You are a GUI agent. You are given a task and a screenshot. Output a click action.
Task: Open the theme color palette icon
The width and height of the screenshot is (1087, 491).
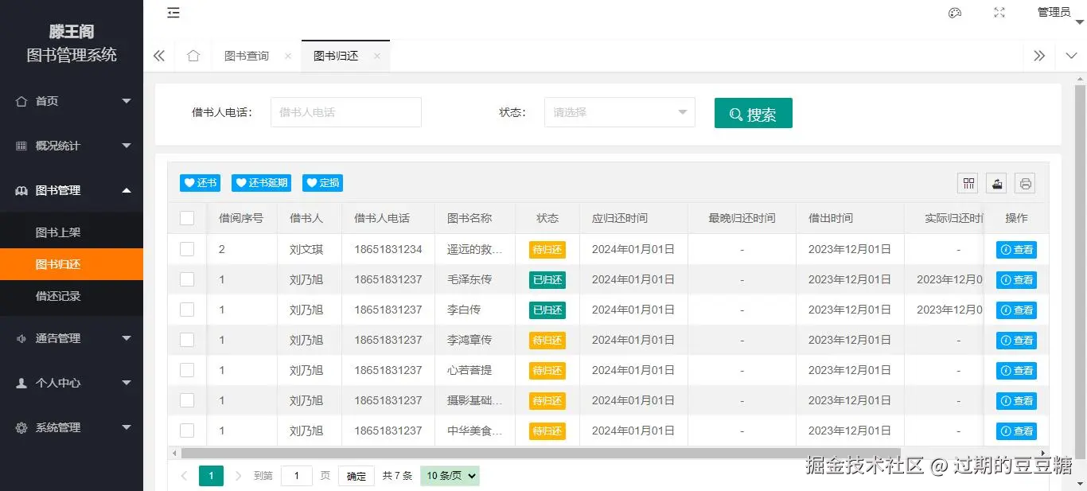(954, 13)
